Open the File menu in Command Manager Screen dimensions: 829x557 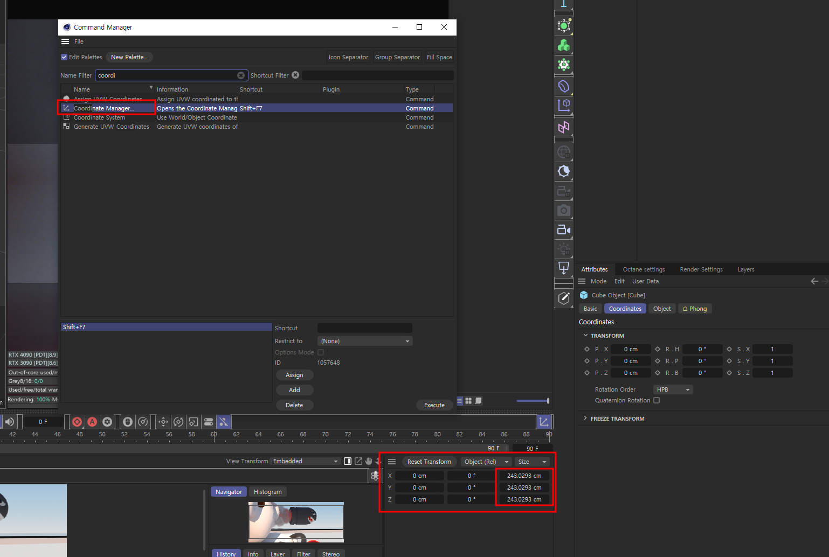(x=79, y=41)
